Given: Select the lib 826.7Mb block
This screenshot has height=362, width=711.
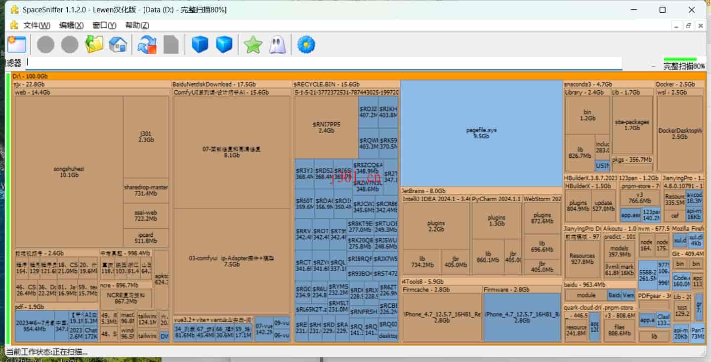Looking at the screenshot, I should coord(580,152).
